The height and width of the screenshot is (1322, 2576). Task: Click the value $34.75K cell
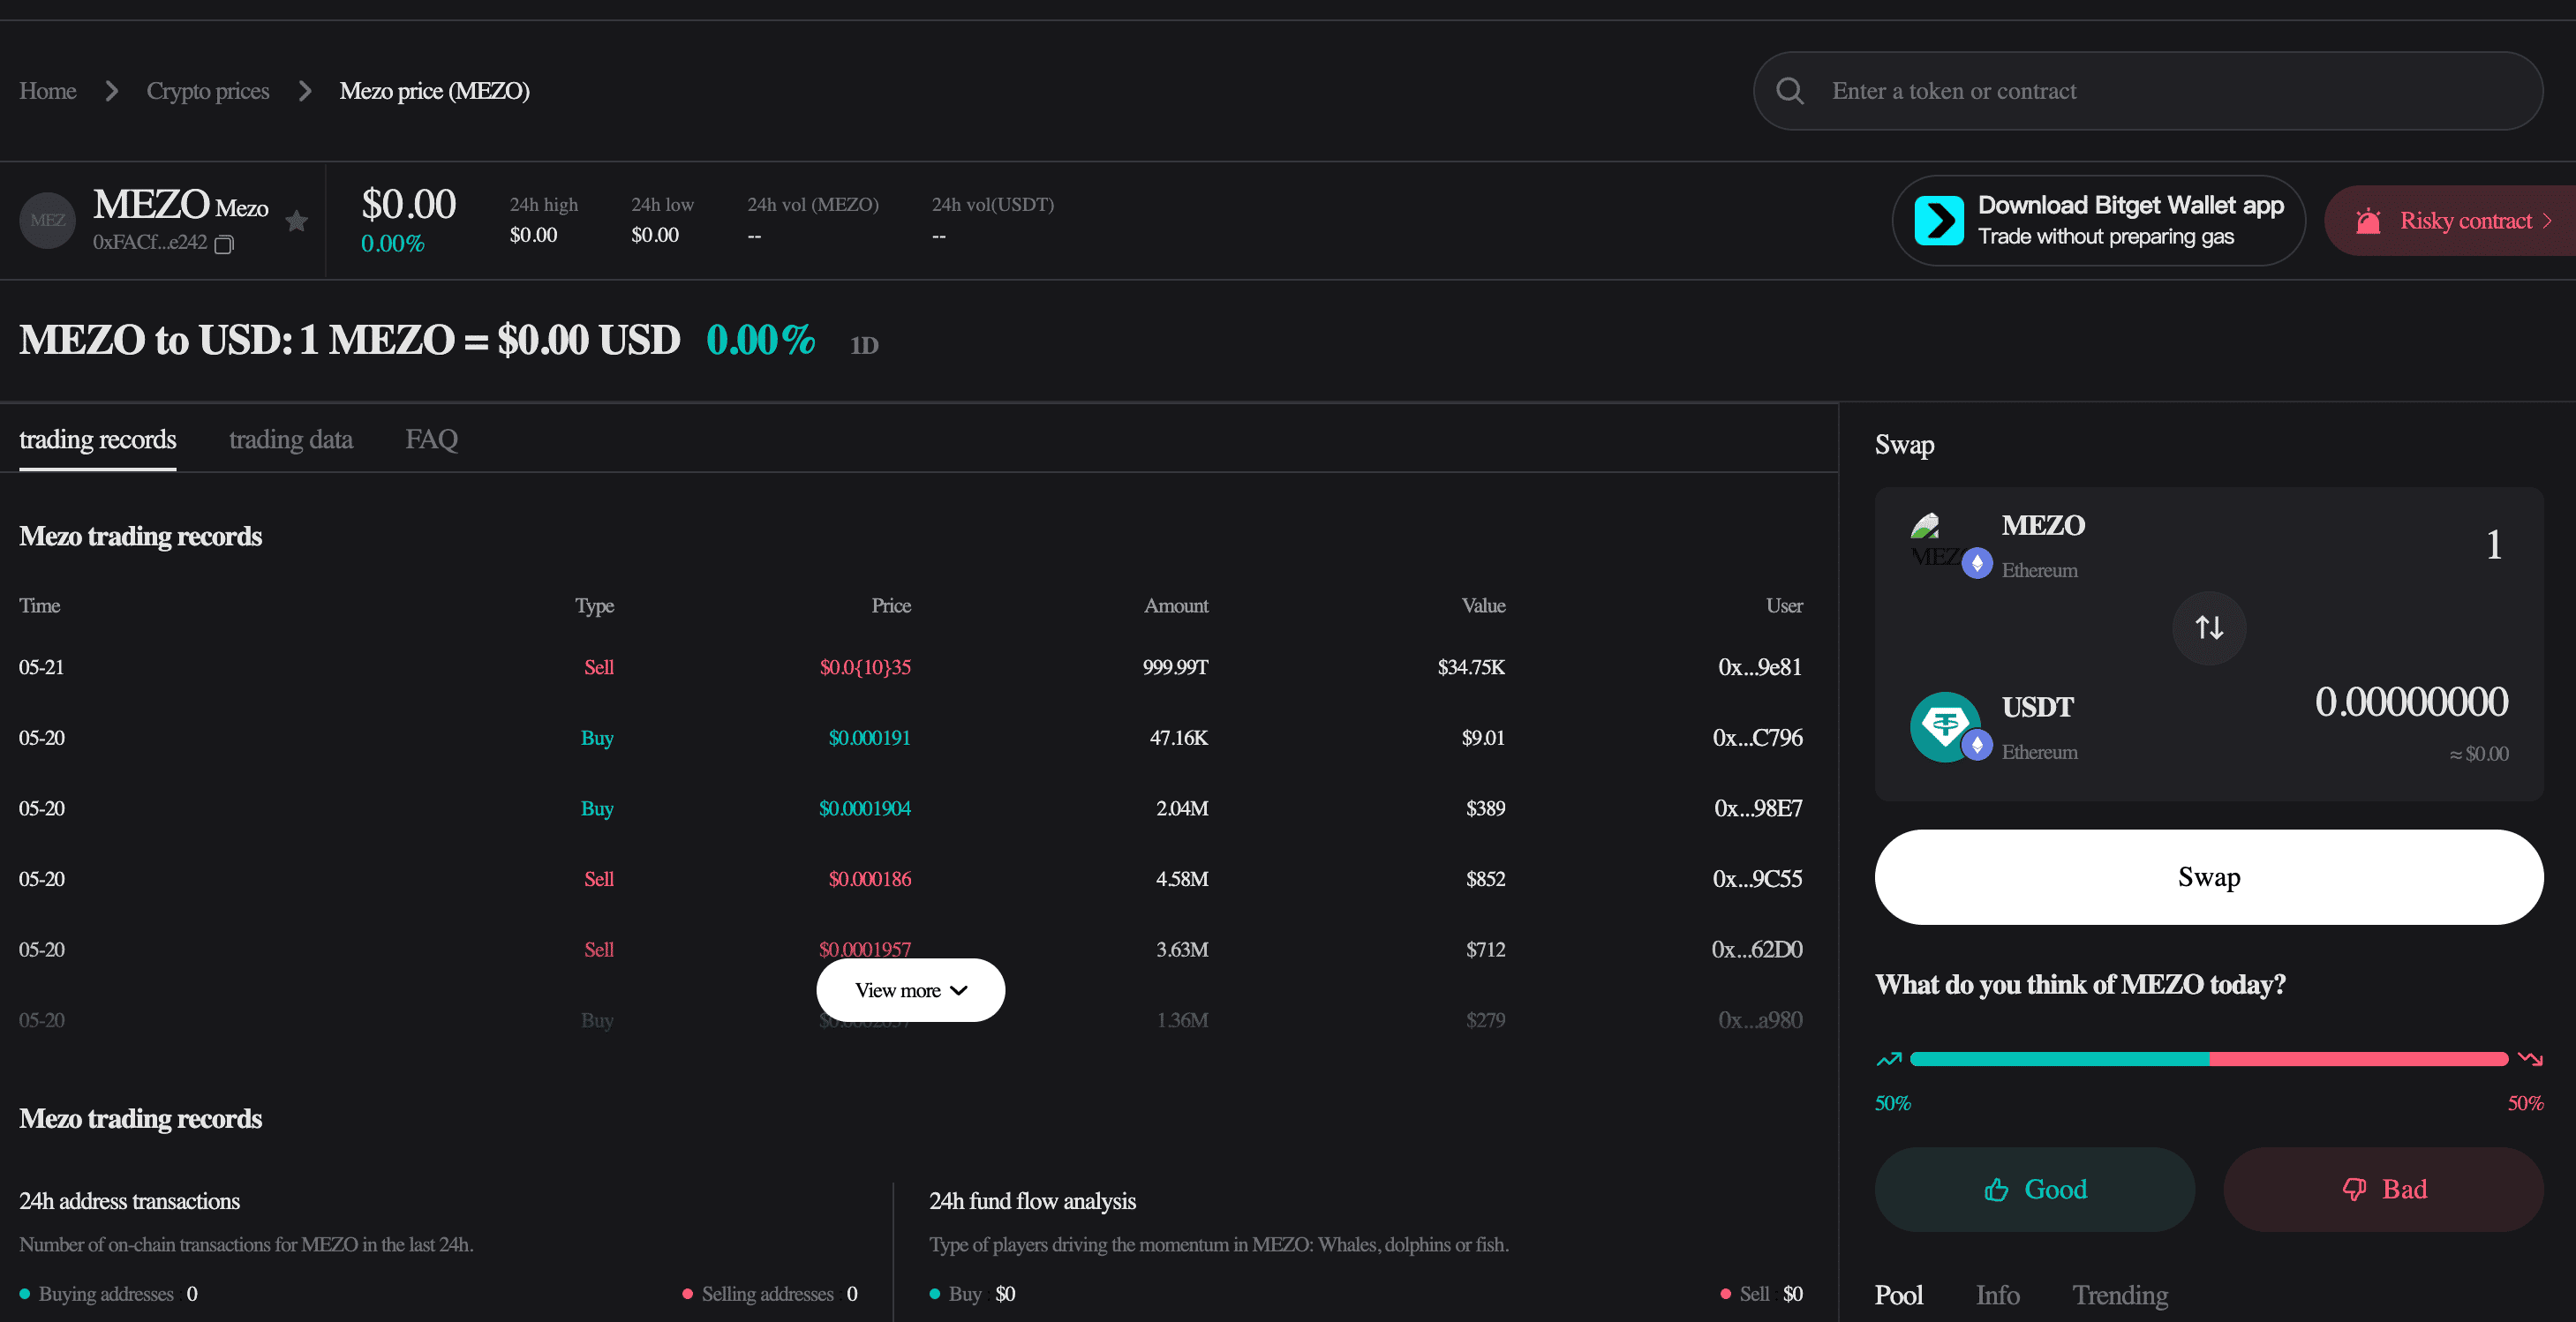(1471, 667)
